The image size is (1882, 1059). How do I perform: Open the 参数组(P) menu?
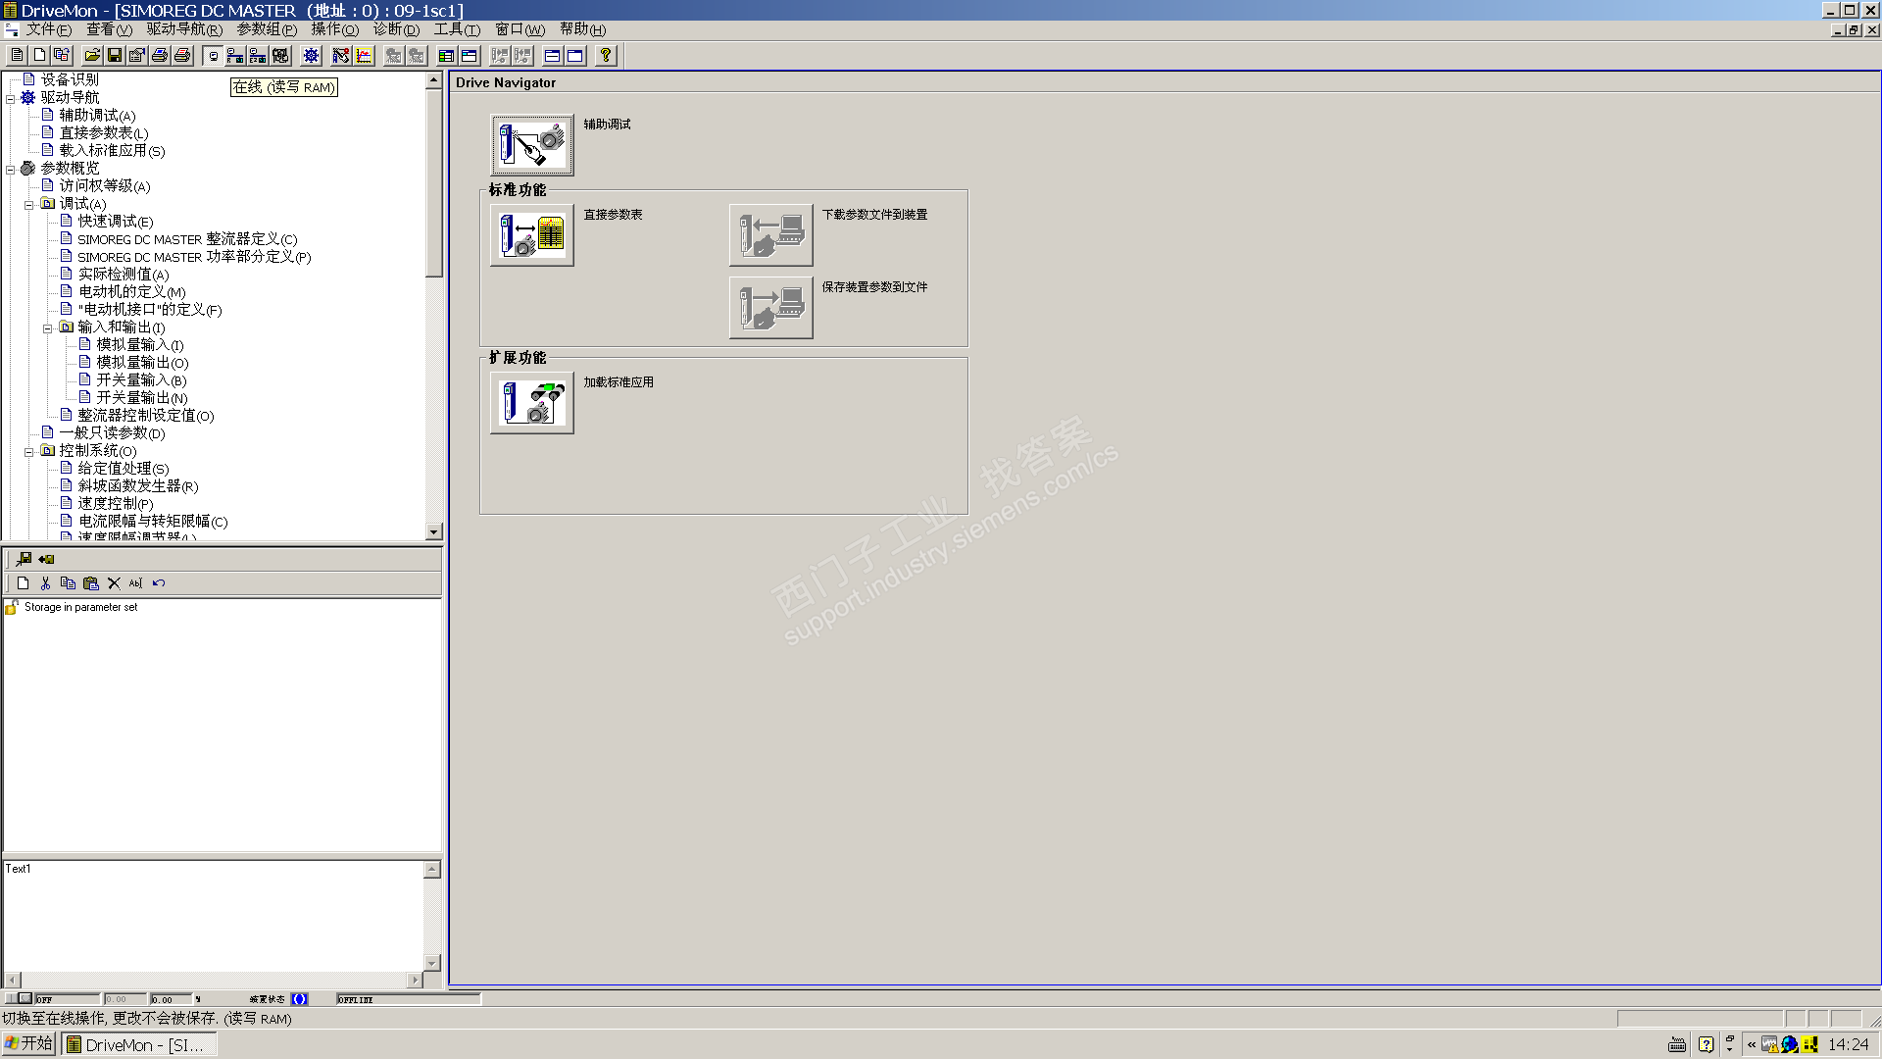pyautogui.click(x=266, y=29)
